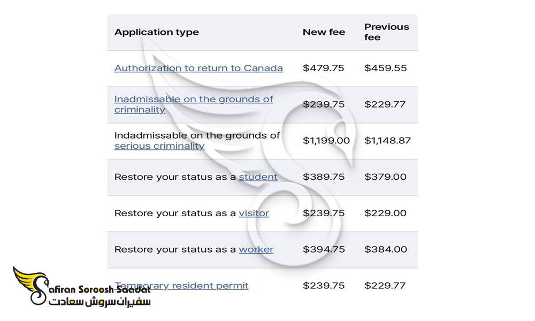
Task: Select the $229.00 visitor previous fee
Action: (385, 213)
